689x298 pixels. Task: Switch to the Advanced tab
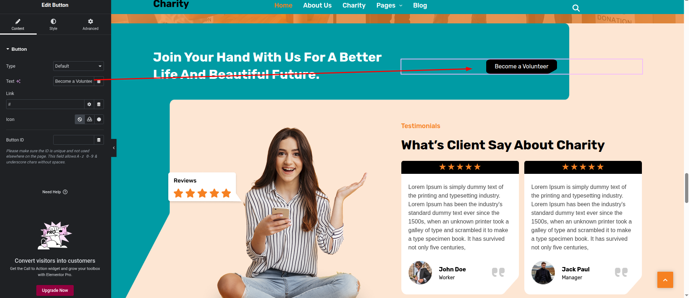point(90,24)
